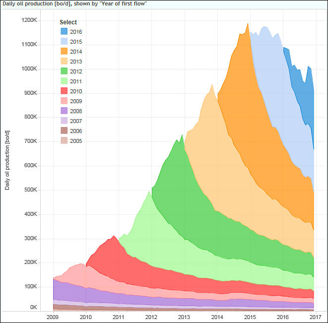
Task: Click the 2010 x-axis label
Action: [x=85, y=317]
